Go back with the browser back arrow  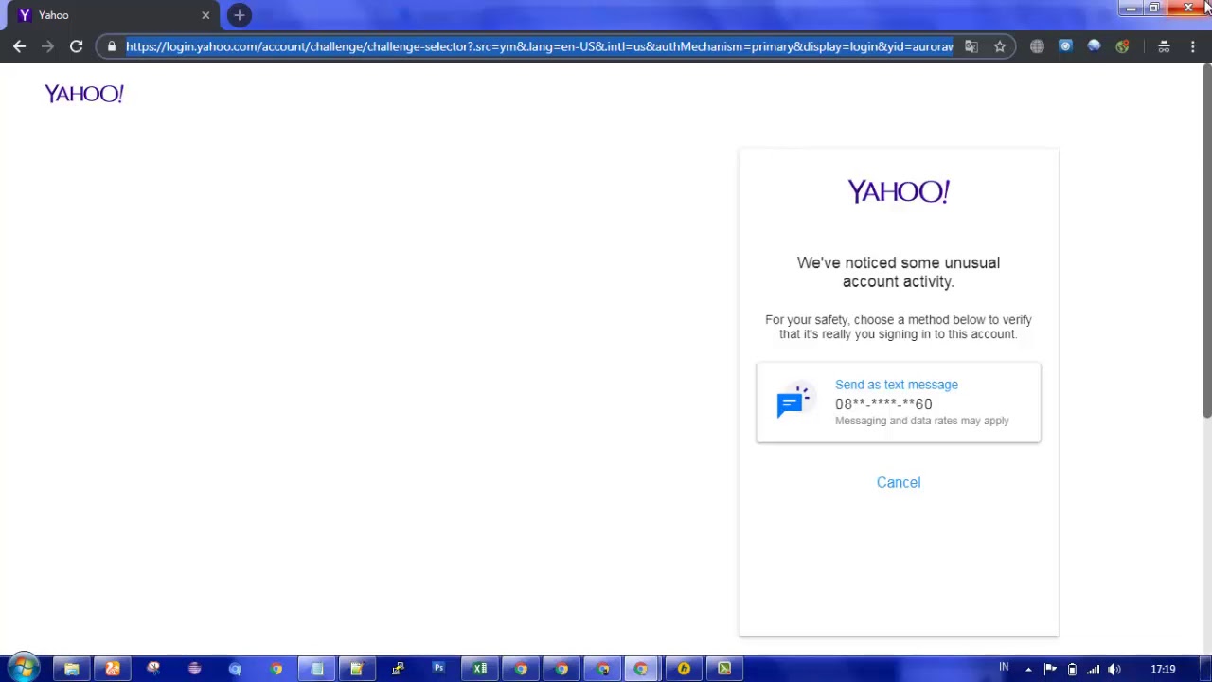[19, 46]
